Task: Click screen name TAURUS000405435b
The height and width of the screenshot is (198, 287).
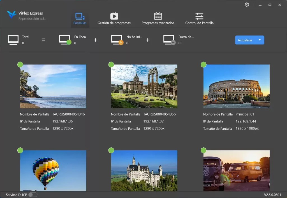Action: point(159,114)
